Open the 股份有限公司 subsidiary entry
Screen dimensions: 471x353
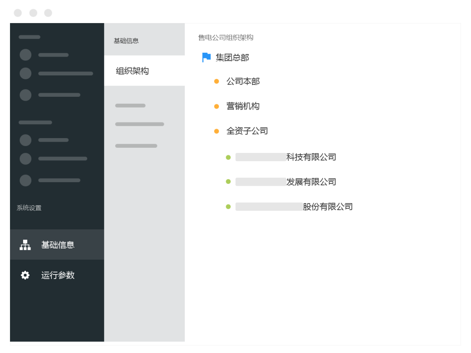point(327,207)
